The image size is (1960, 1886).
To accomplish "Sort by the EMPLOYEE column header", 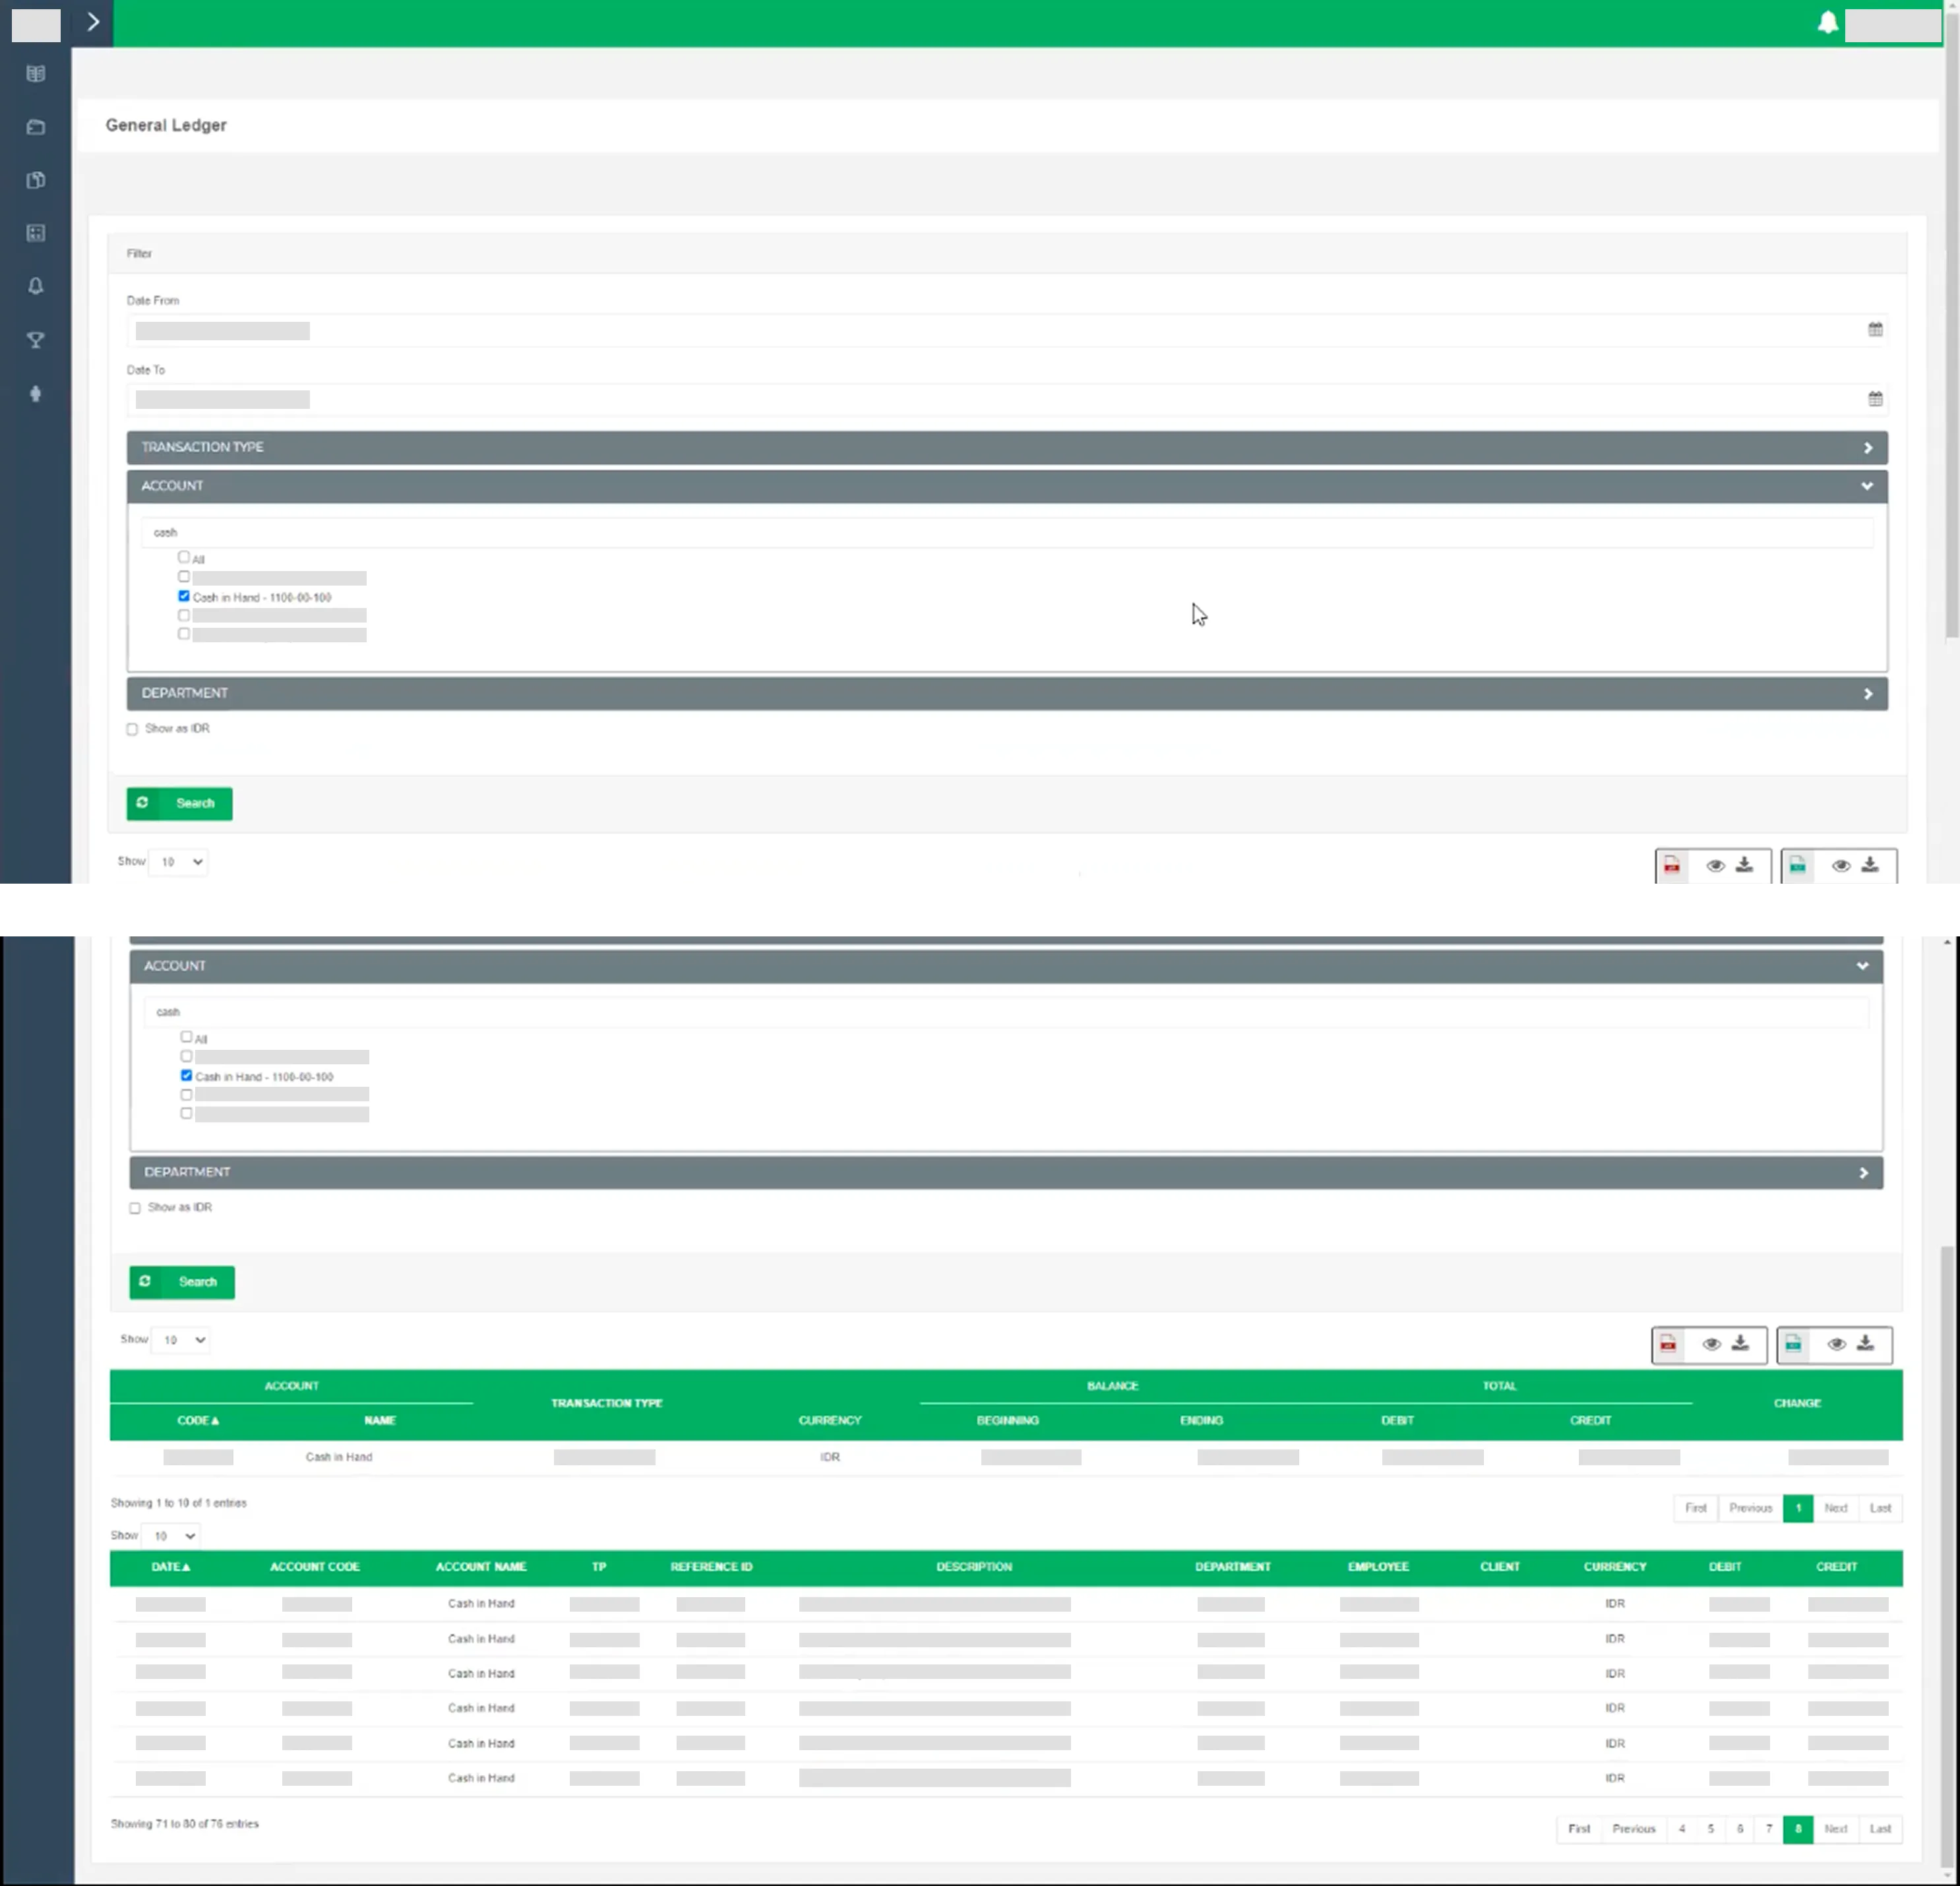I will (1378, 1567).
